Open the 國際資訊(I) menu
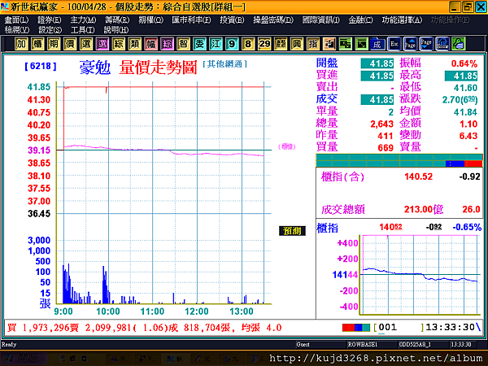The width and height of the screenshot is (488, 366). (x=321, y=20)
